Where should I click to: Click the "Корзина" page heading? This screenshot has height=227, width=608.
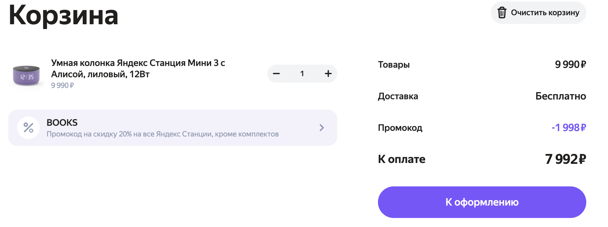click(64, 16)
